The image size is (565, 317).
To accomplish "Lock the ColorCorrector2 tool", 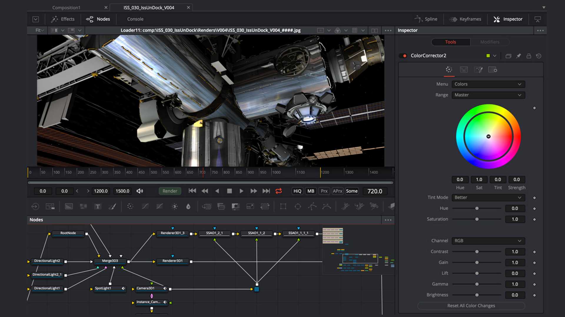I will [x=529, y=56].
